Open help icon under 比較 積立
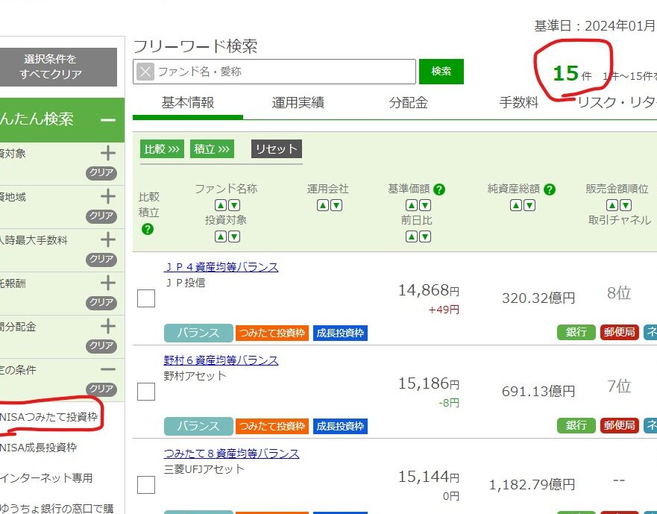Image resolution: width=657 pixels, height=514 pixels. (148, 229)
